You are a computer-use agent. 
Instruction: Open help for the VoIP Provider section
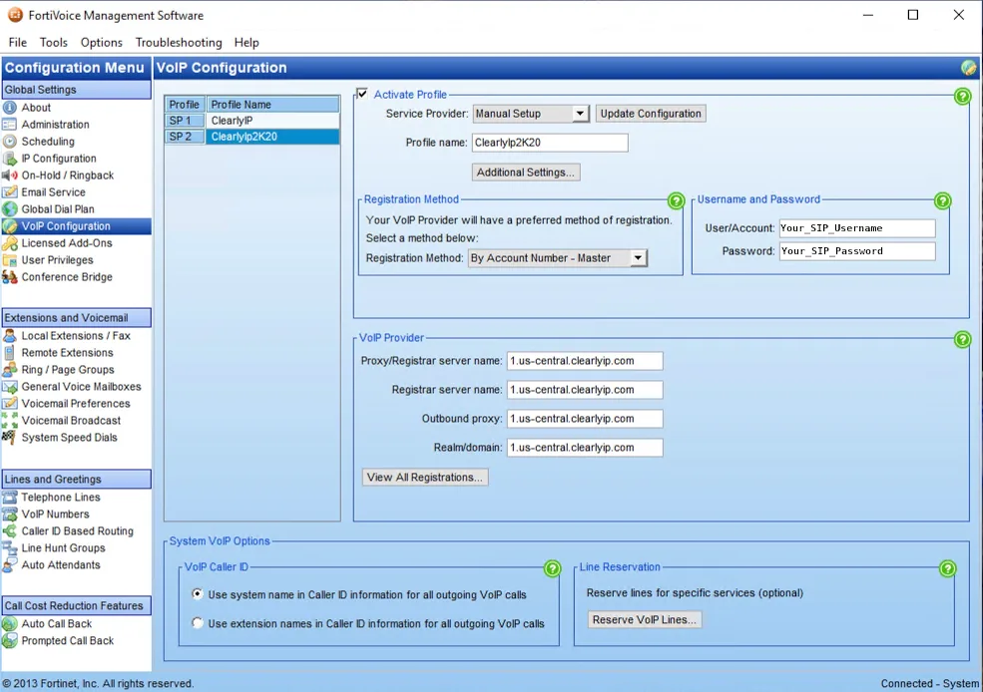tap(962, 339)
